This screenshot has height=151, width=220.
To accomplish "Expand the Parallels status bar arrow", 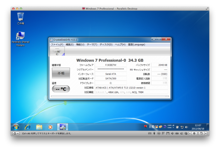I will point(190,134).
